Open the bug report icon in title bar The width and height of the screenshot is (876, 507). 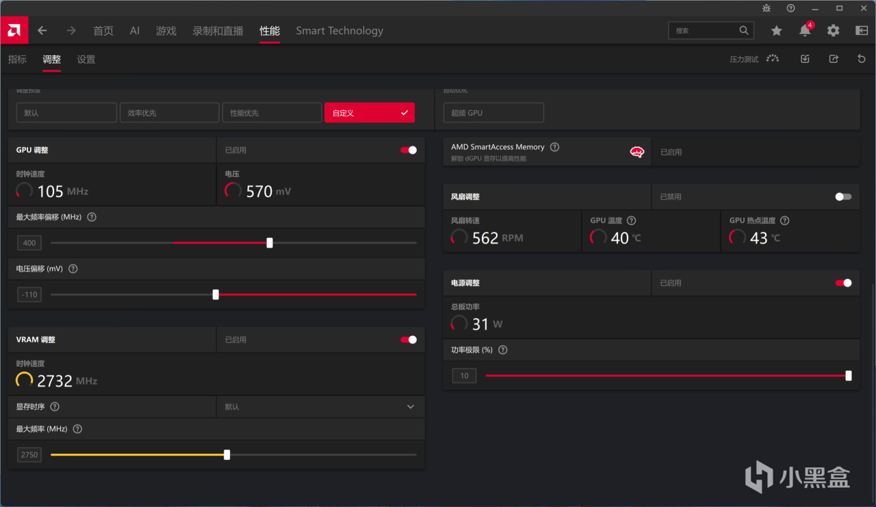[766, 8]
